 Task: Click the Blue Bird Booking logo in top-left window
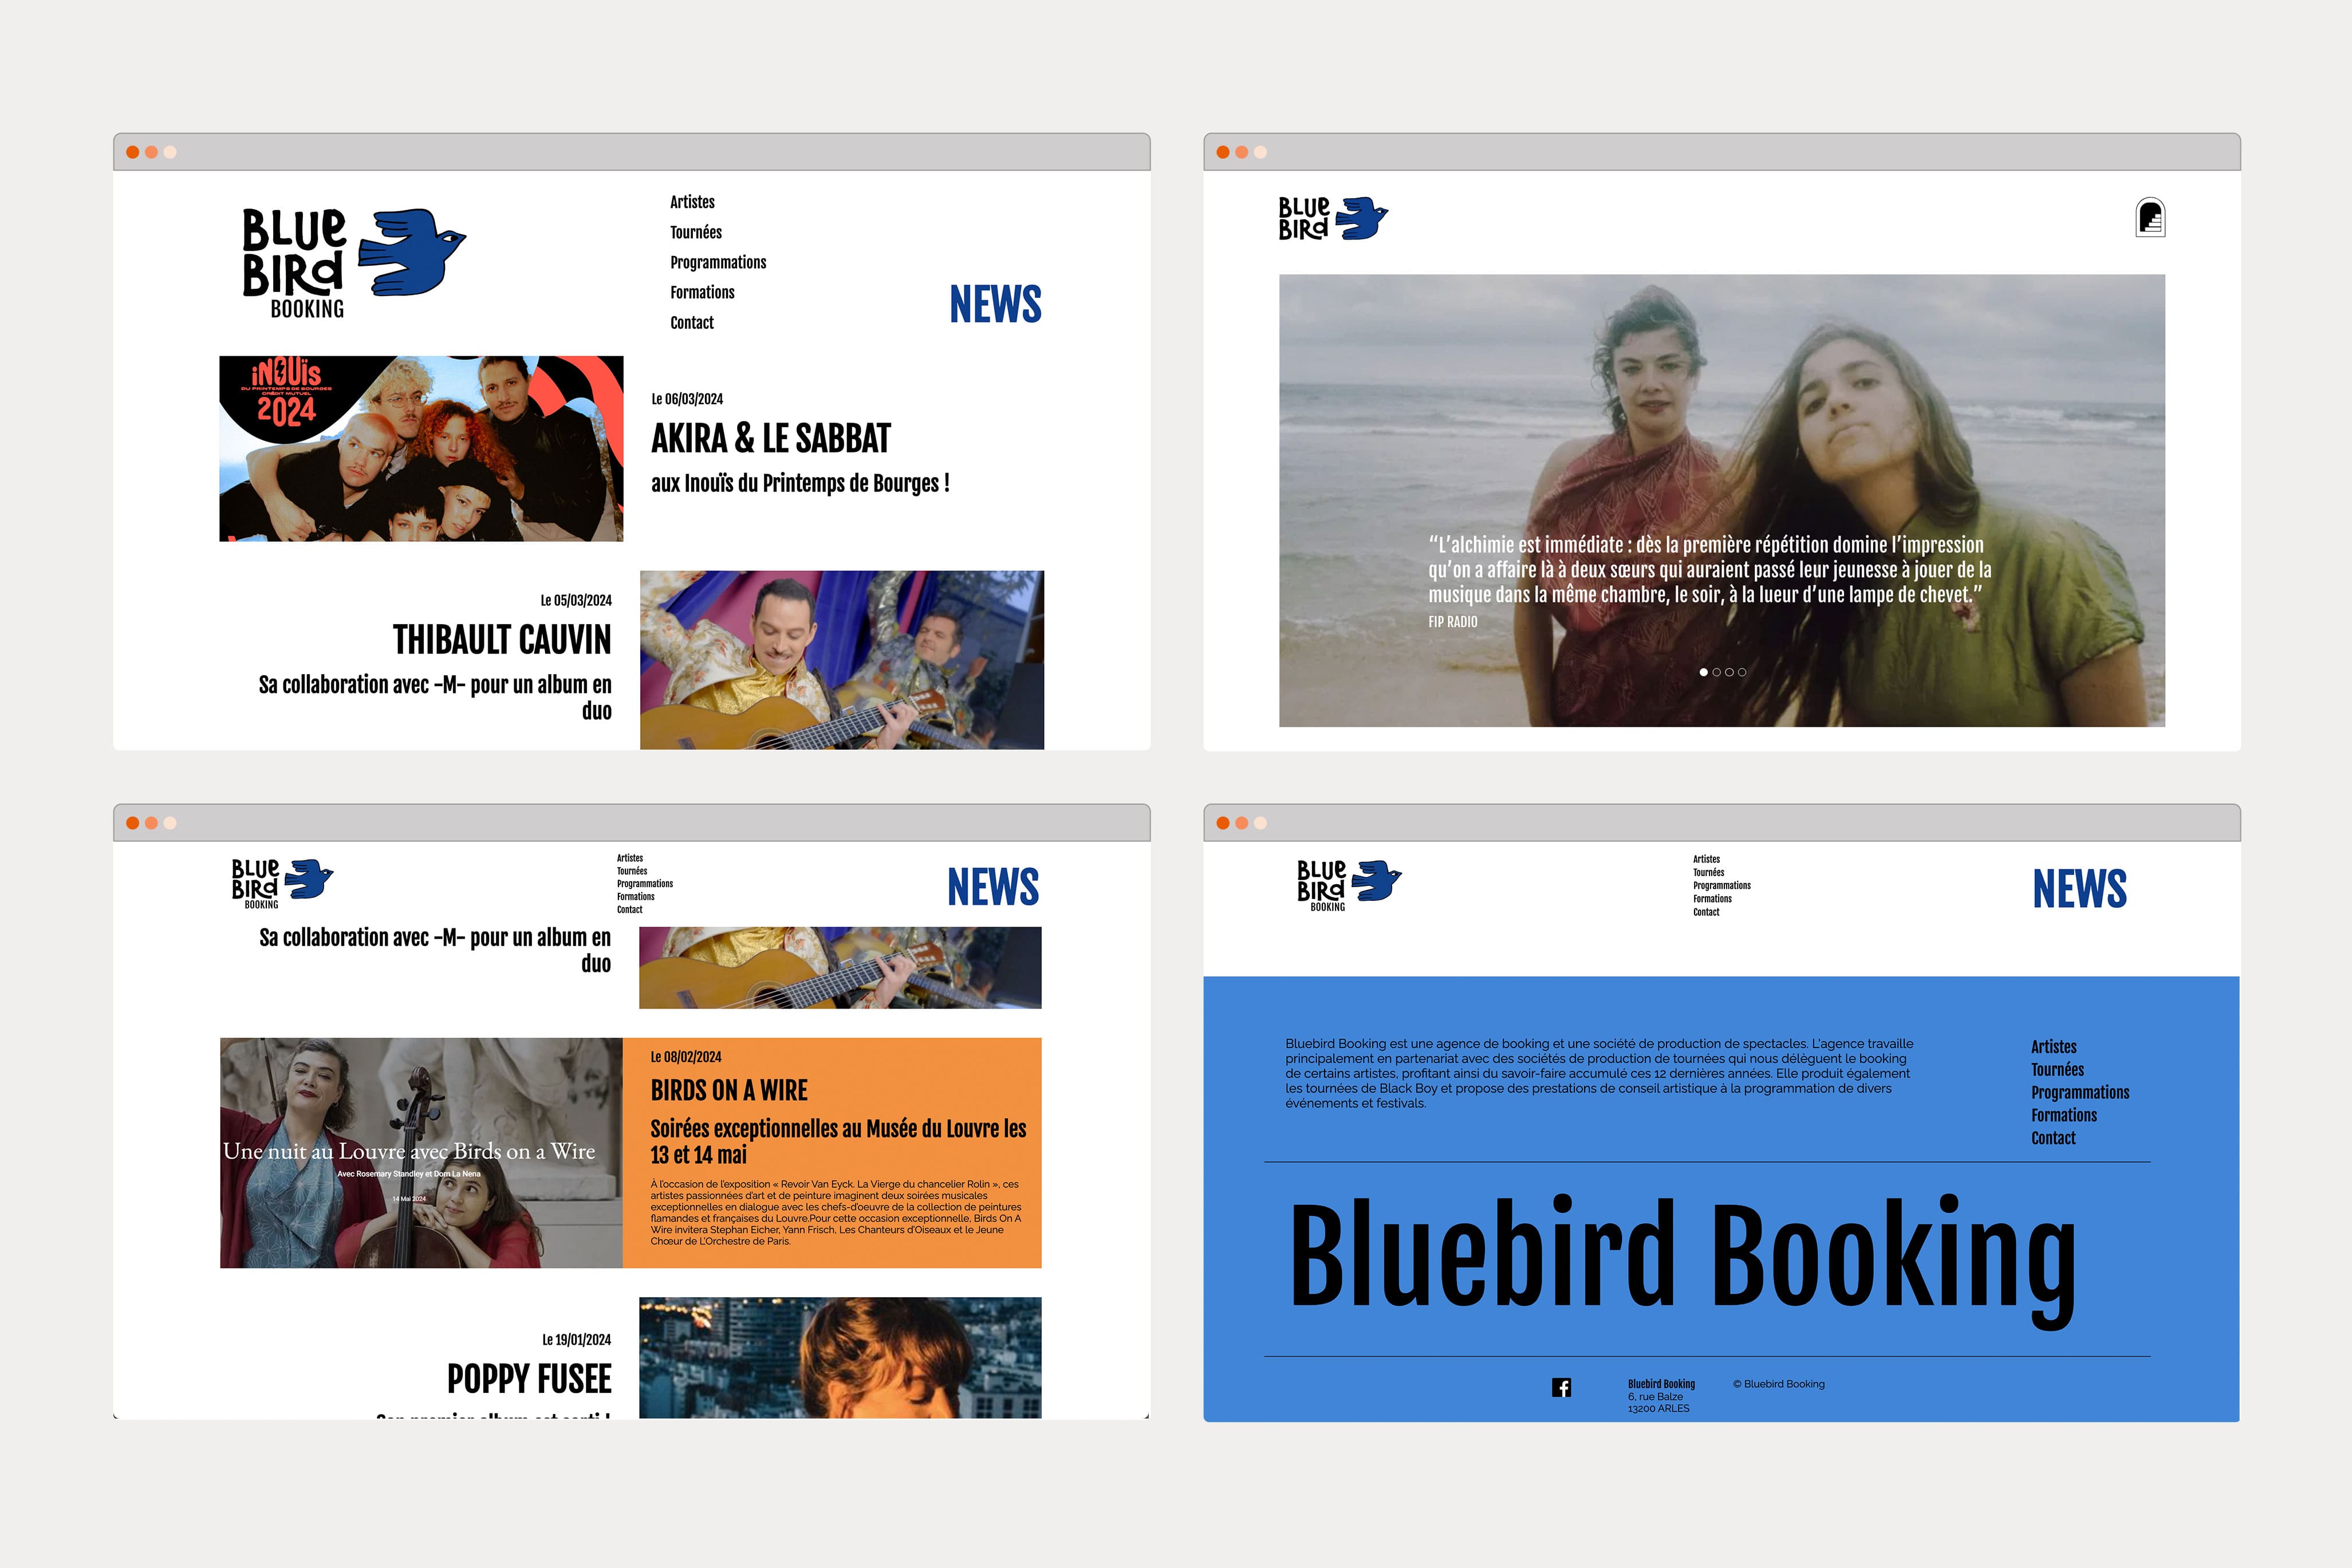[354, 263]
